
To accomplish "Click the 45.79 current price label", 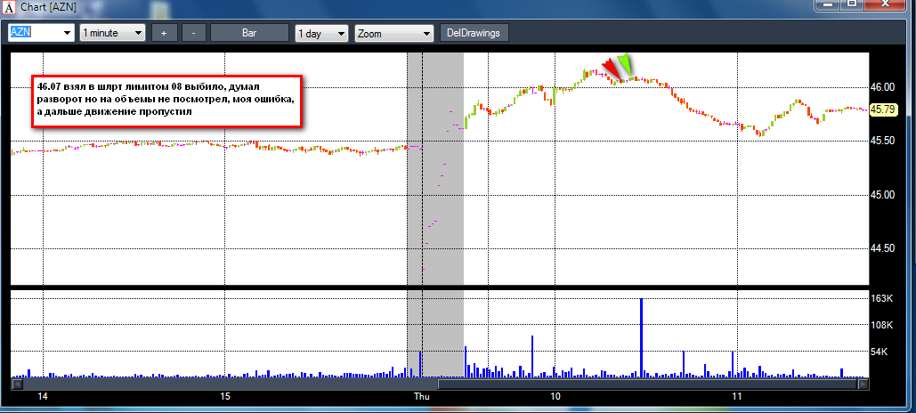I will click(883, 109).
